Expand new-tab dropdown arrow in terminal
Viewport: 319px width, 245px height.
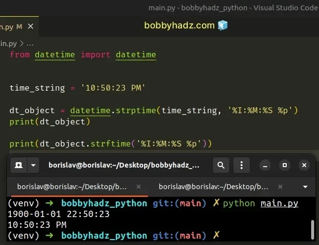33,165
